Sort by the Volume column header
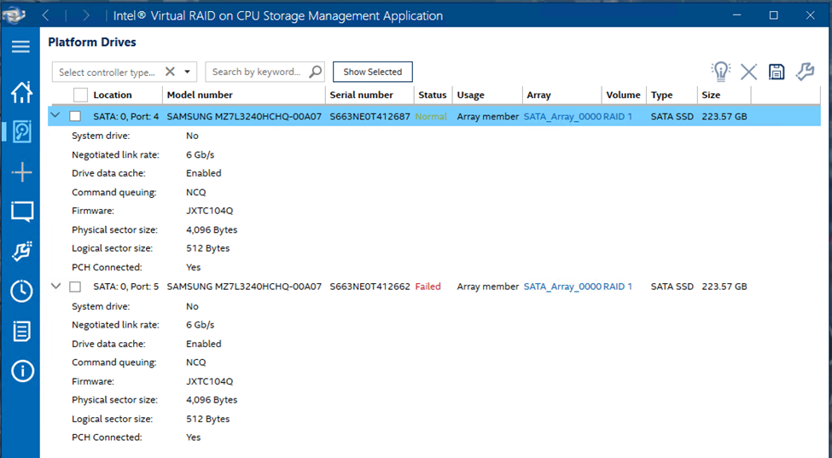Image resolution: width=832 pixels, height=458 pixels. point(624,95)
